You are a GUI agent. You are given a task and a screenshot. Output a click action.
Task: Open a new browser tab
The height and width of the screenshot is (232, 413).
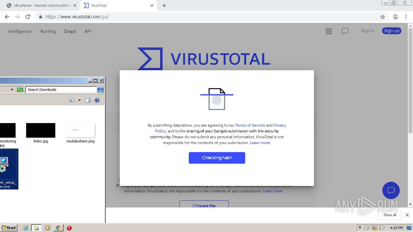pos(164,5)
